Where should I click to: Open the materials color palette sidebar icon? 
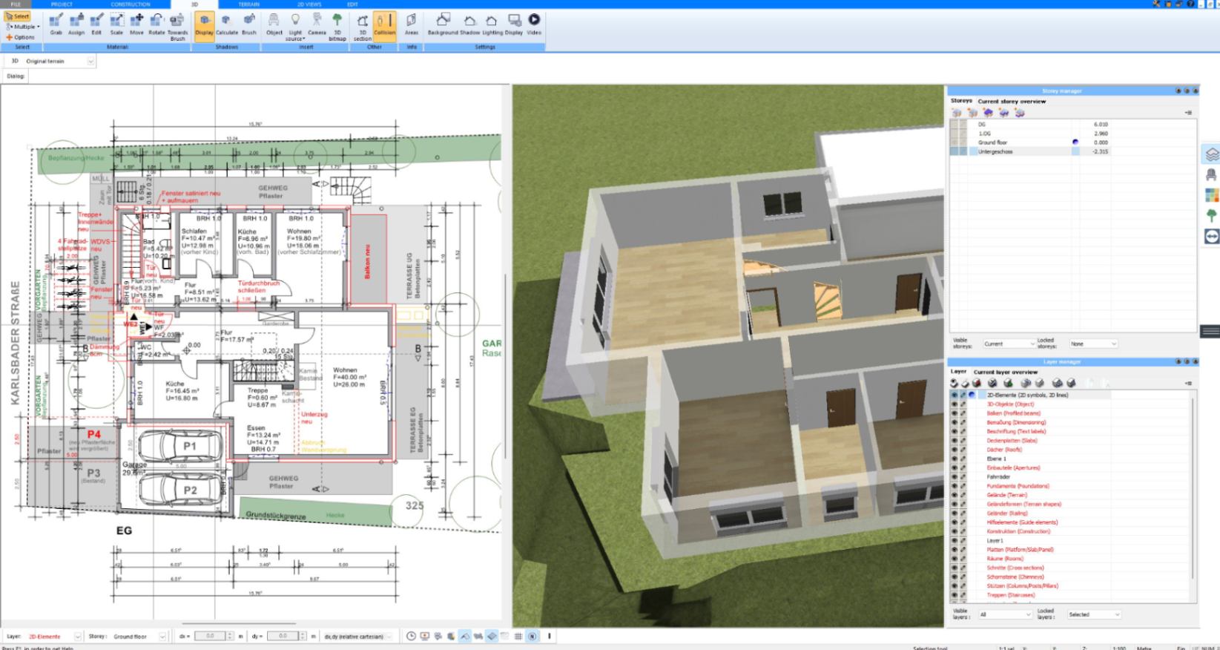pyautogui.click(x=1211, y=195)
